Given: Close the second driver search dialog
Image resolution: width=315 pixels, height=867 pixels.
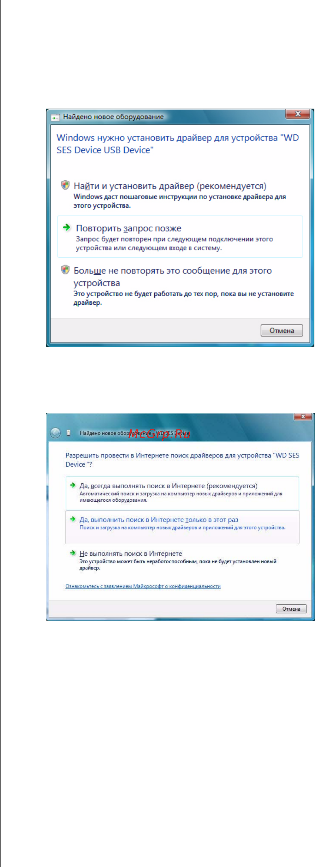Looking at the screenshot, I should [x=303, y=417].
